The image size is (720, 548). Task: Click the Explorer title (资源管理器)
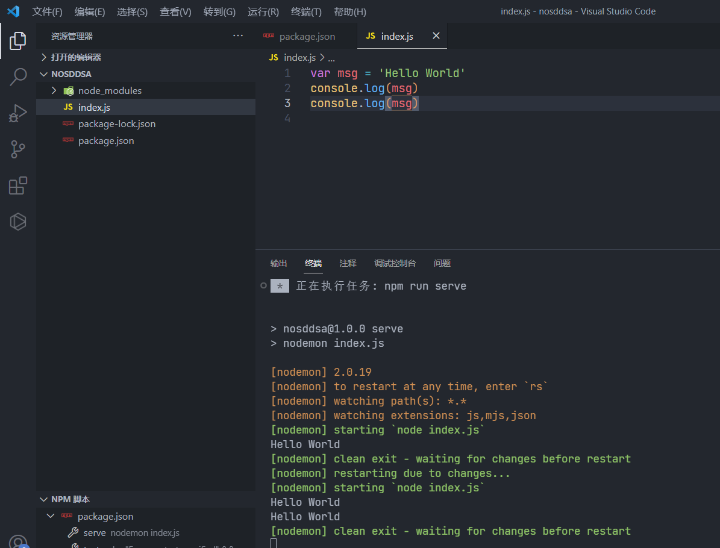(x=72, y=36)
